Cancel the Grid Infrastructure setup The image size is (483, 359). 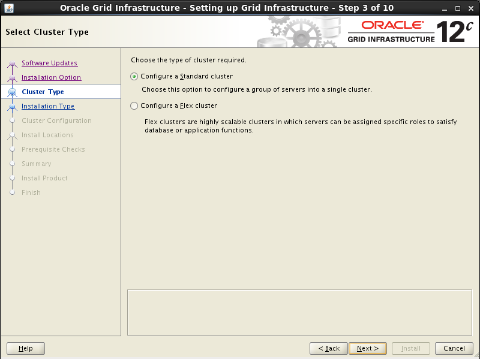click(454, 348)
